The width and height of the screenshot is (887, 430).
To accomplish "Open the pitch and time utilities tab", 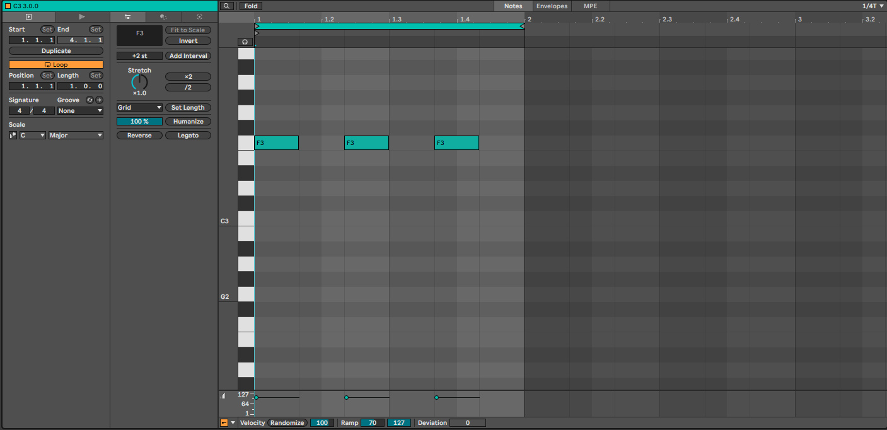I will 128,17.
